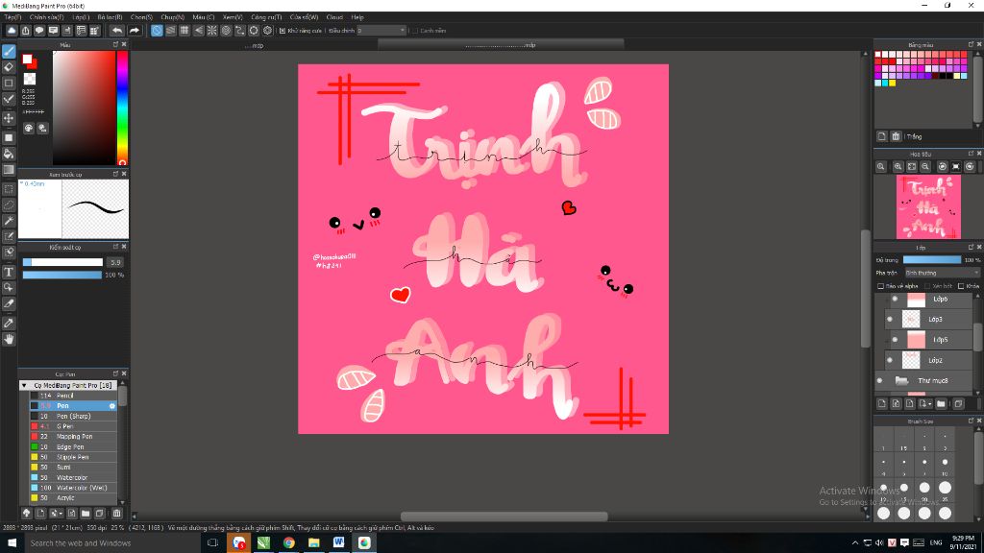Select the Pencil brush
The image size is (984, 553).
click(x=73, y=396)
